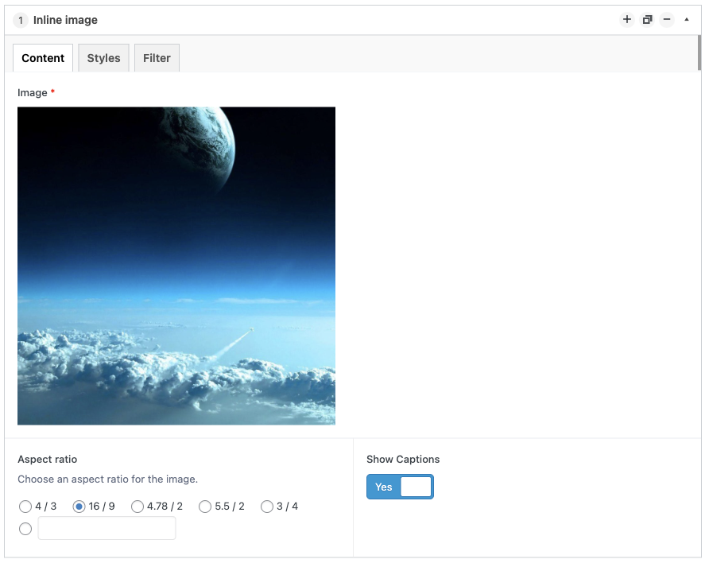Click the Image field label
The image size is (709, 563).
[x=33, y=93]
